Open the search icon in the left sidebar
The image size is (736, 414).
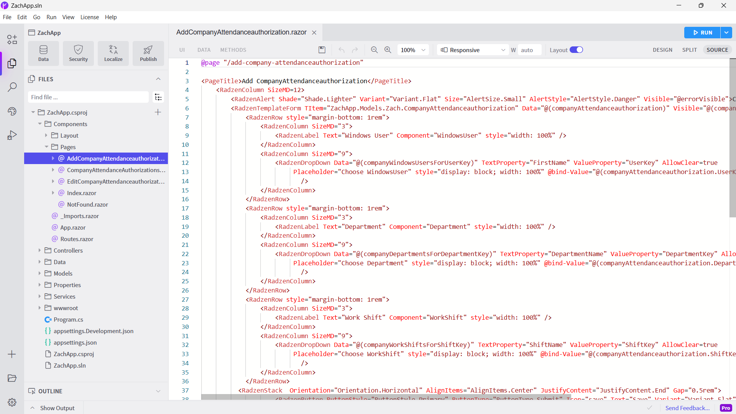(12, 87)
